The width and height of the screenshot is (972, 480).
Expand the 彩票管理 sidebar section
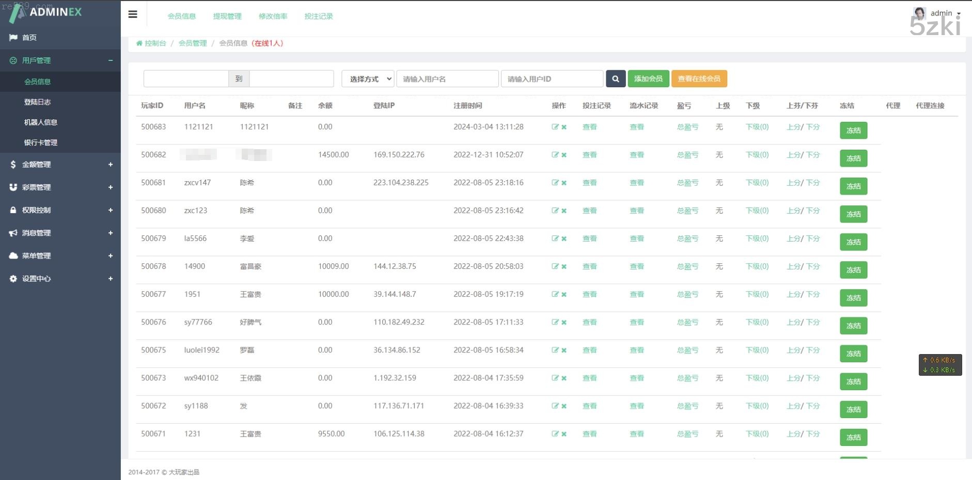60,187
